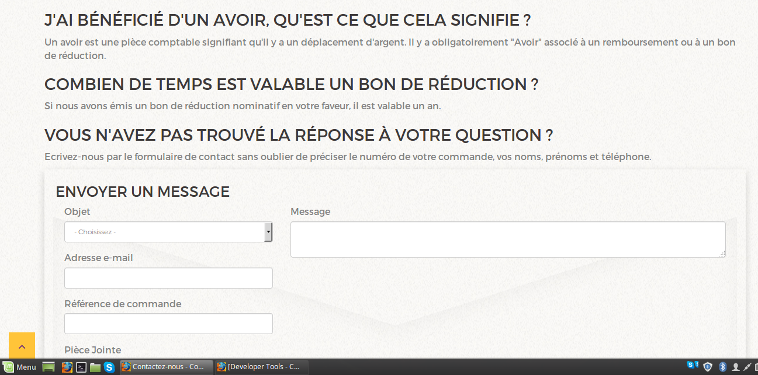Click the network connection tray icon
Viewport: 758px width, 375px height.
(747, 367)
